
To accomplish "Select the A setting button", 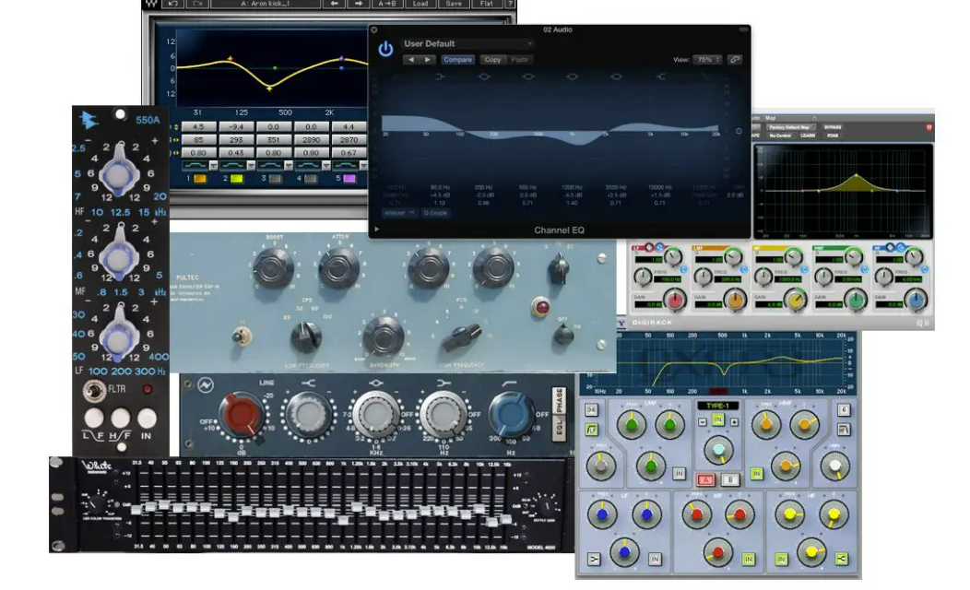I will pyautogui.click(x=705, y=479).
